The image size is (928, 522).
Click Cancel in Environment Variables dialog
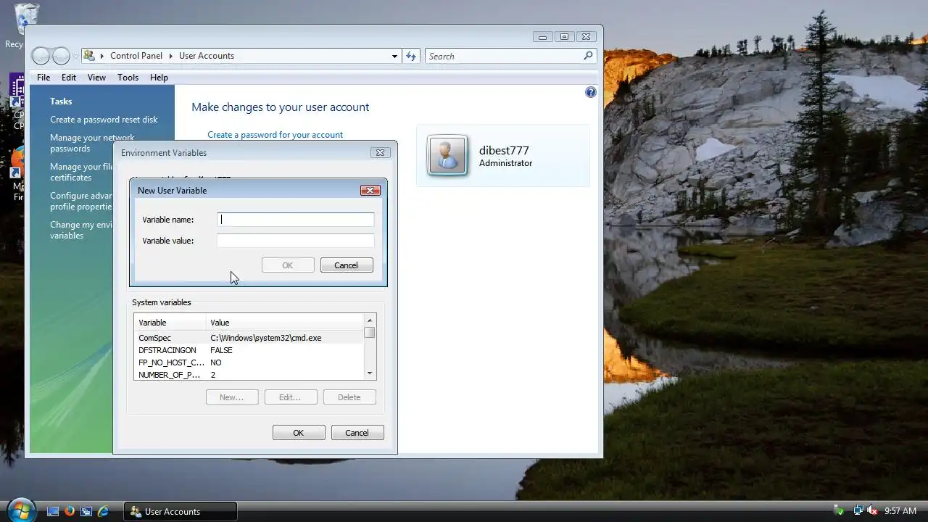[357, 433]
